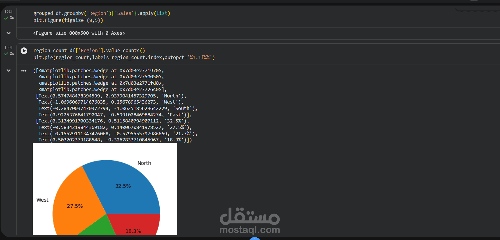Click the grouped=df.groupby code line
Viewport: 500px width, 240px height.
[x=102, y=13]
